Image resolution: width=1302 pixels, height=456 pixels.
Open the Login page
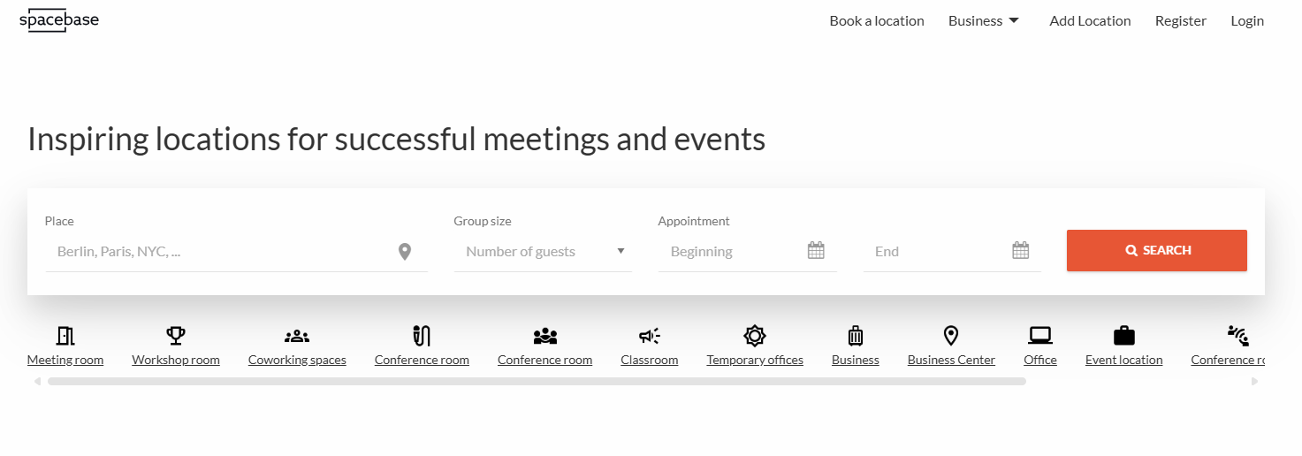coord(1247,21)
